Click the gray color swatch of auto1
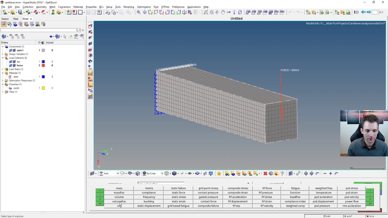The image size is (388, 218). pyautogui.click(x=43, y=50)
